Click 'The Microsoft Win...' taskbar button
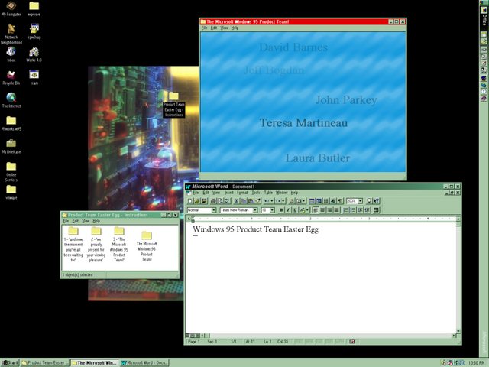This screenshot has height=367, width=489. click(95, 362)
